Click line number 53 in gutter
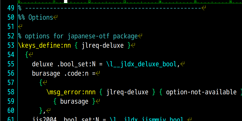This screenshot has width=242, height=121. (11, 45)
